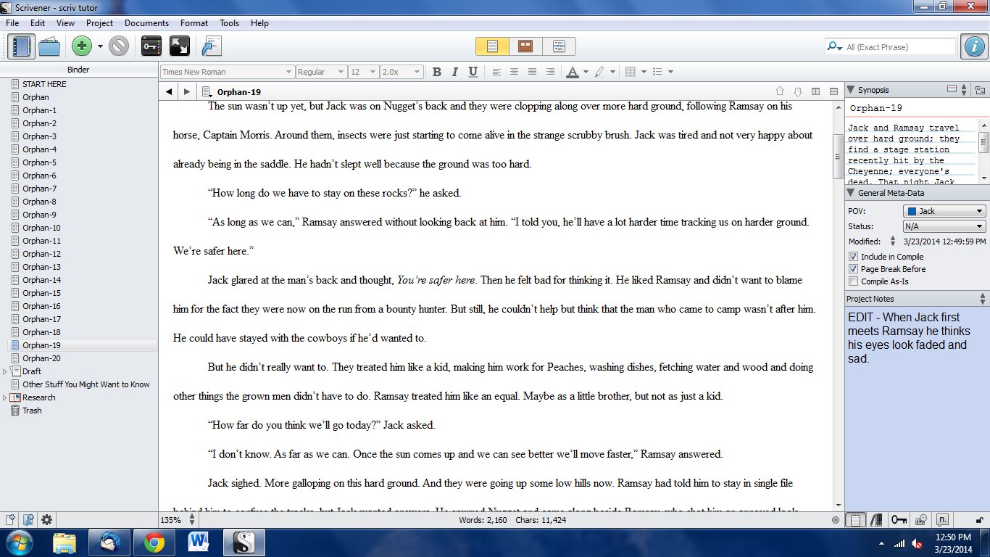Click the green Add document button

click(x=82, y=46)
